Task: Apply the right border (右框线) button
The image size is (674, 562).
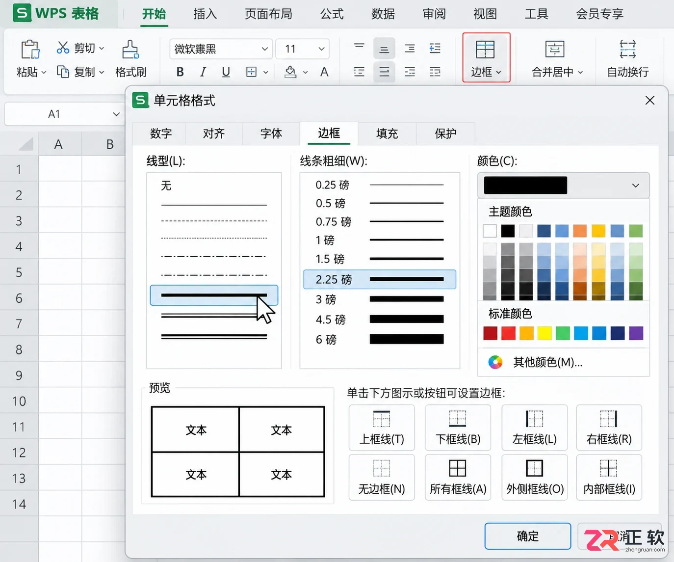Action: (x=609, y=428)
